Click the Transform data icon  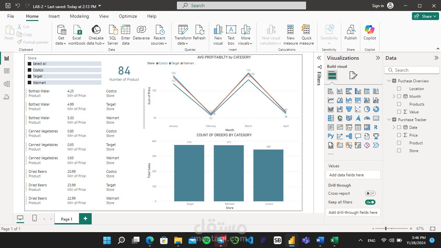point(183,30)
